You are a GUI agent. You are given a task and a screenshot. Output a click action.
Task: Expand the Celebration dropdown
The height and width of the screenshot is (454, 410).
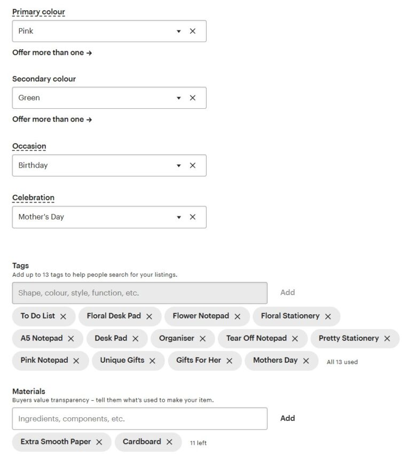[178, 217]
